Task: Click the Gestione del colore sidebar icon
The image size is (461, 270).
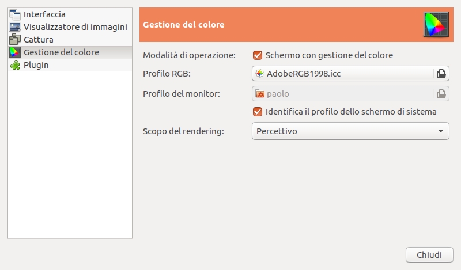Action: point(15,52)
